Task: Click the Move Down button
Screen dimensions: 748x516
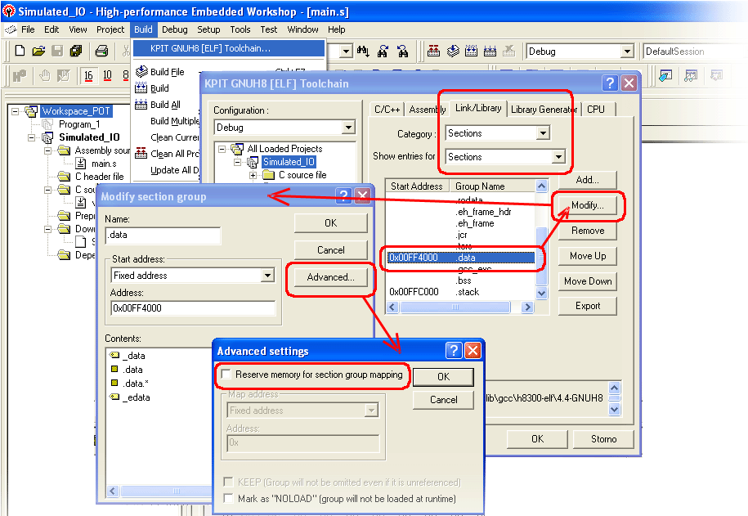Action: point(588,280)
